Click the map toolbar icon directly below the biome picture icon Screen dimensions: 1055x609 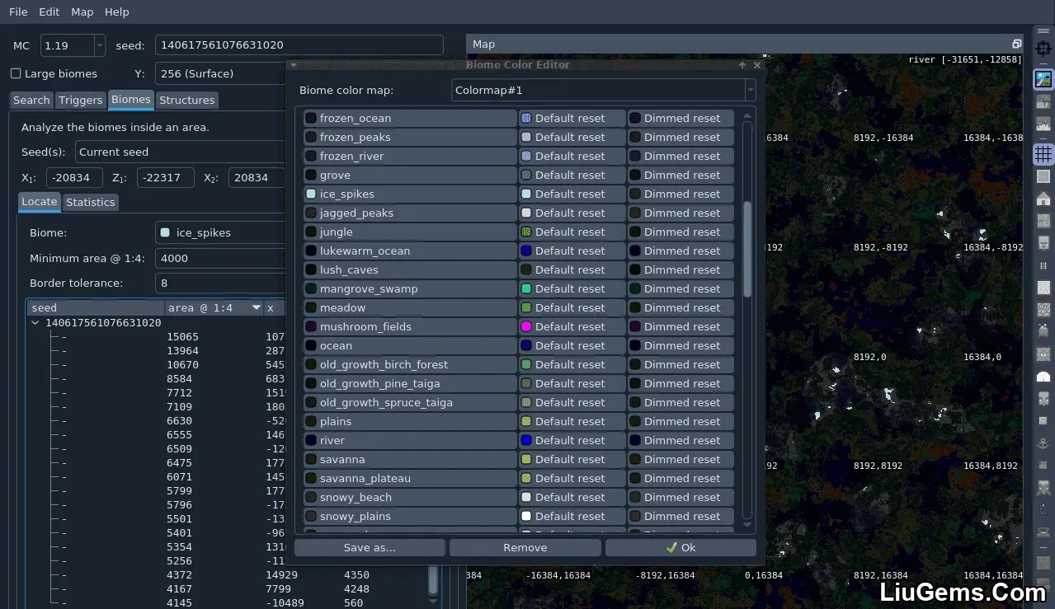(1043, 101)
